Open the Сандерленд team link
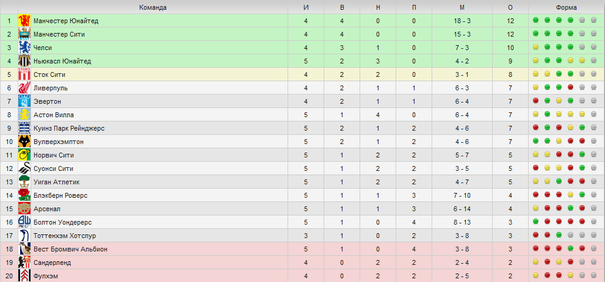The height and width of the screenshot is (282, 605). 52,262
